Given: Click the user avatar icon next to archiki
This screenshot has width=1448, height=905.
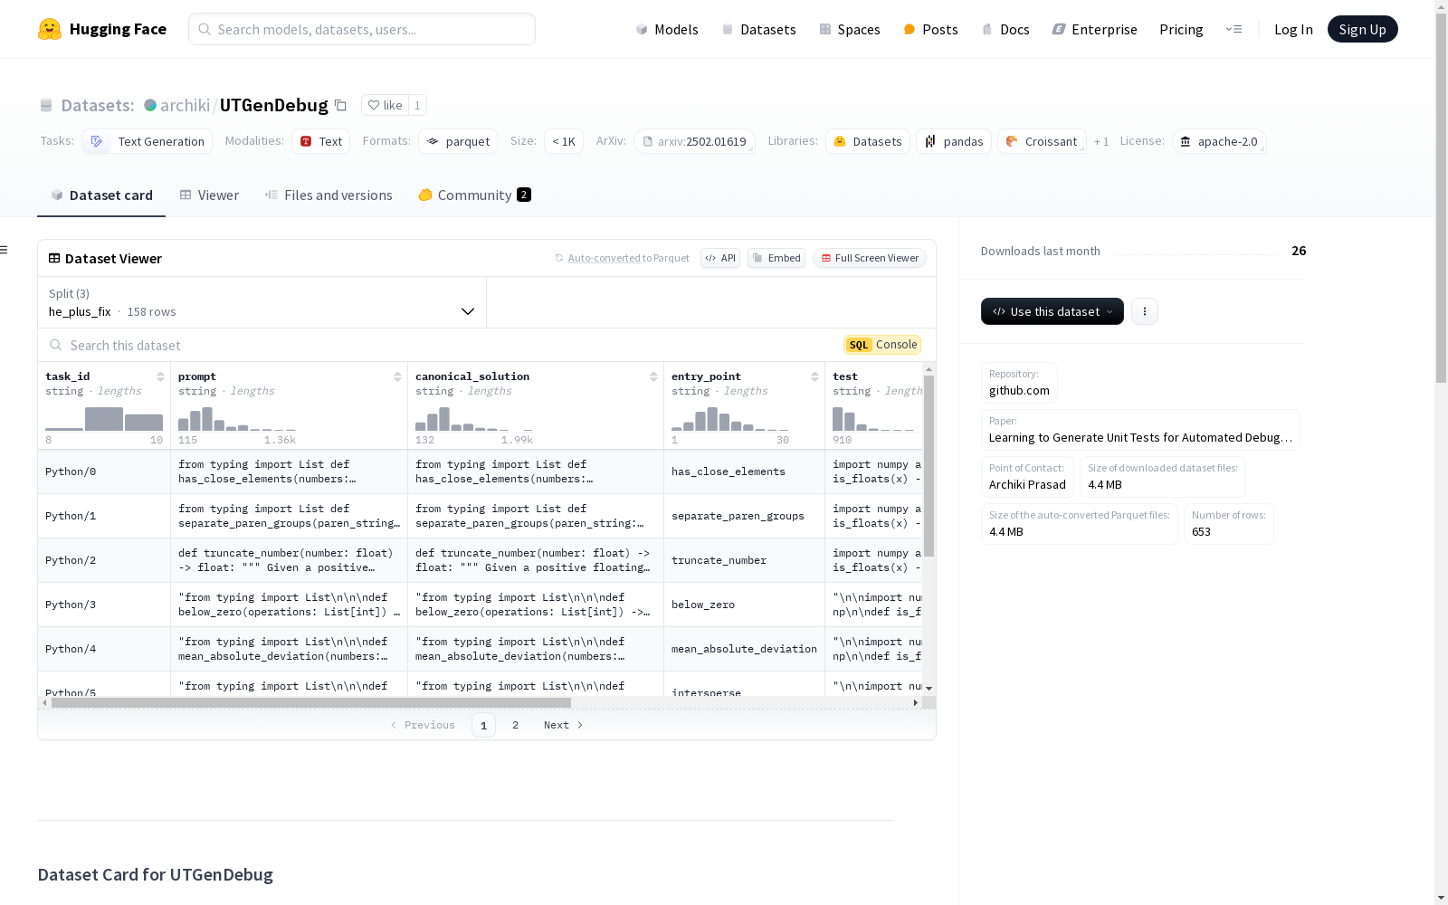Looking at the screenshot, I should click(x=150, y=105).
